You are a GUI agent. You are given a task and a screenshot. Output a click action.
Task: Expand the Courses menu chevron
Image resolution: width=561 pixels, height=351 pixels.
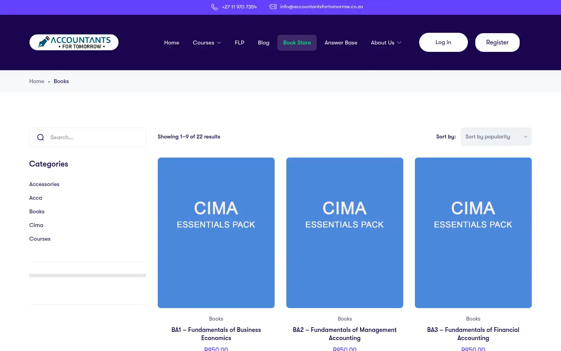click(x=219, y=43)
